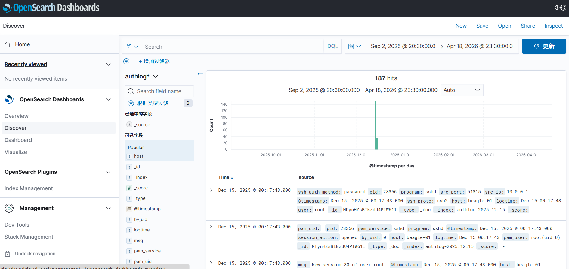Click the main Search query field

[x=233, y=47]
